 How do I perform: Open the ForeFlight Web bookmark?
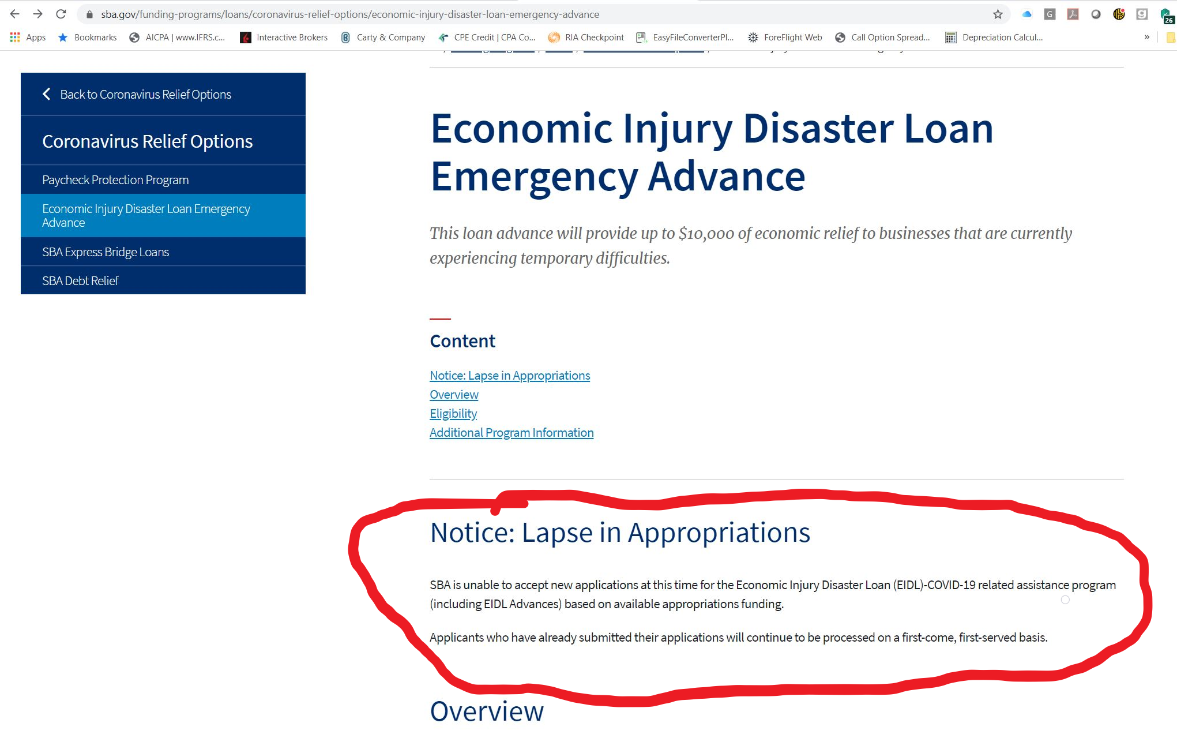click(x=785, y=38)
